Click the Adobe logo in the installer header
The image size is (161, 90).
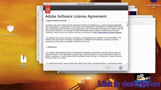pyautogui.click(x=48, y=9)
